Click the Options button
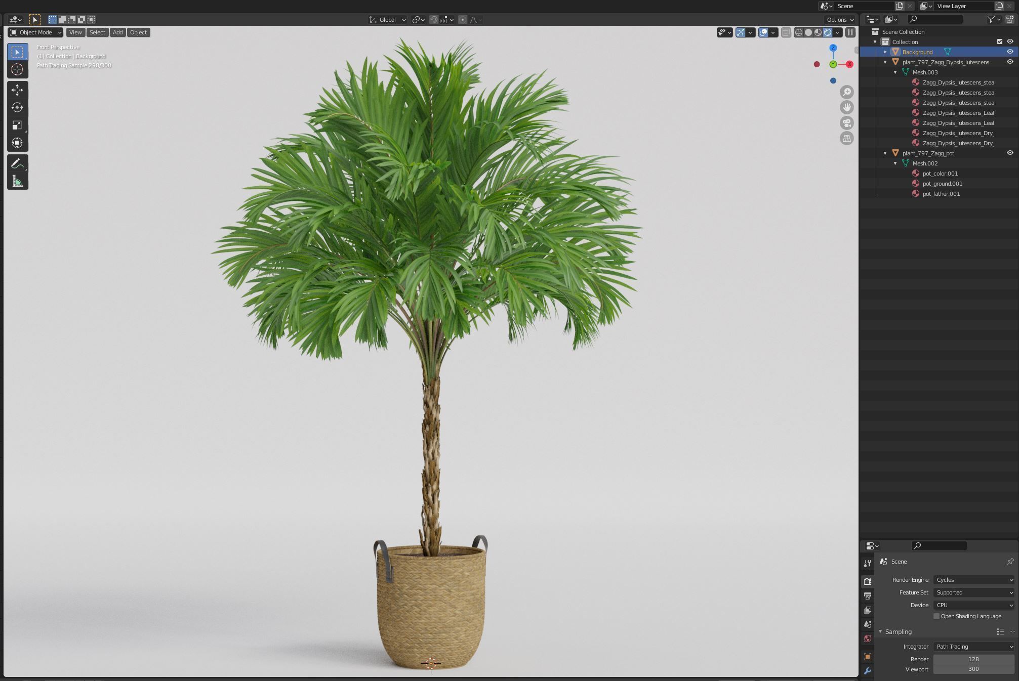 pos(839,20)
